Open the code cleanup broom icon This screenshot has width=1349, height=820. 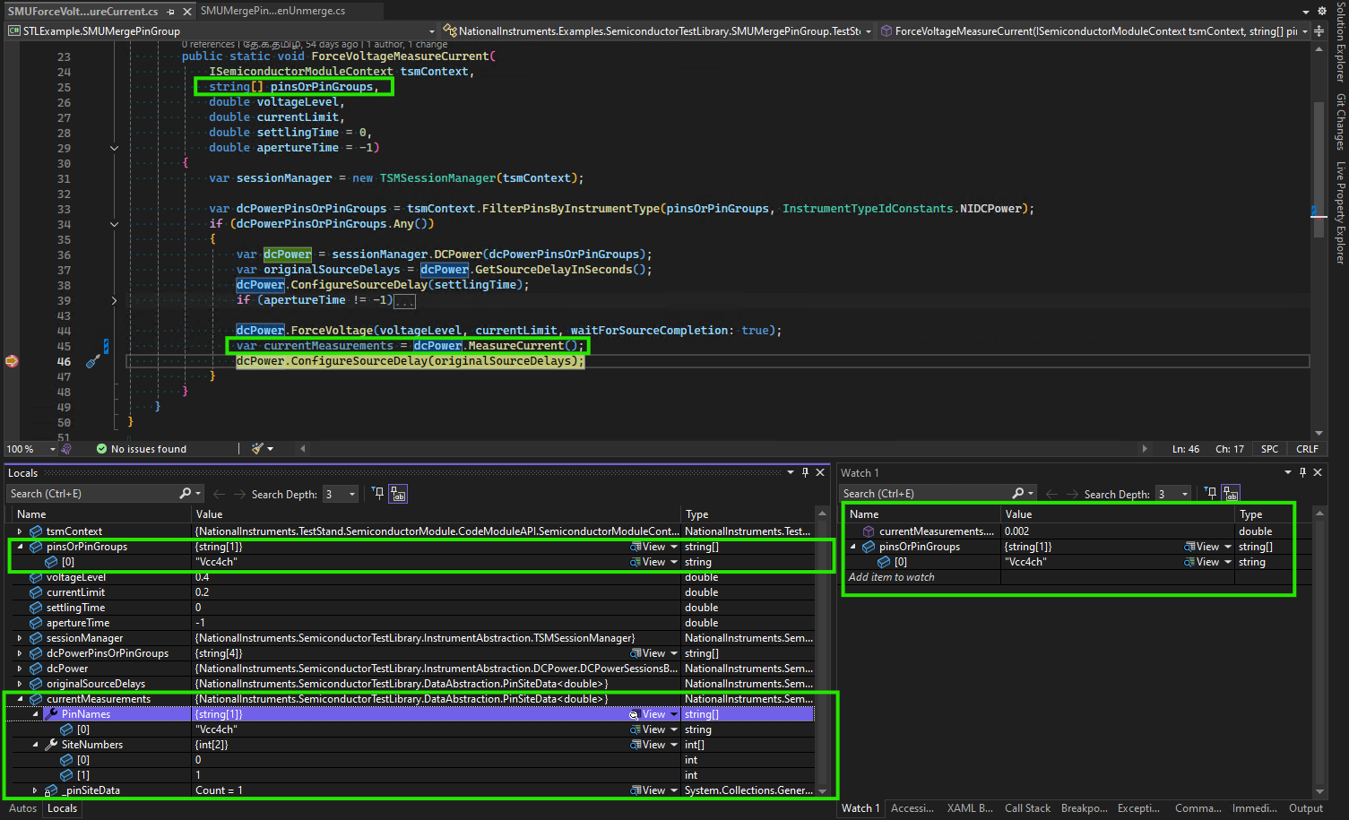coord(258,449)
